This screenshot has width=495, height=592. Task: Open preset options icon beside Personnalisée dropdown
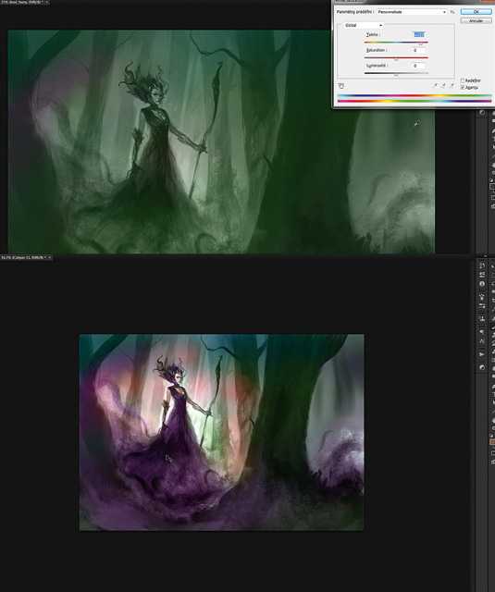pyautogui.click(x=452, y=12)
